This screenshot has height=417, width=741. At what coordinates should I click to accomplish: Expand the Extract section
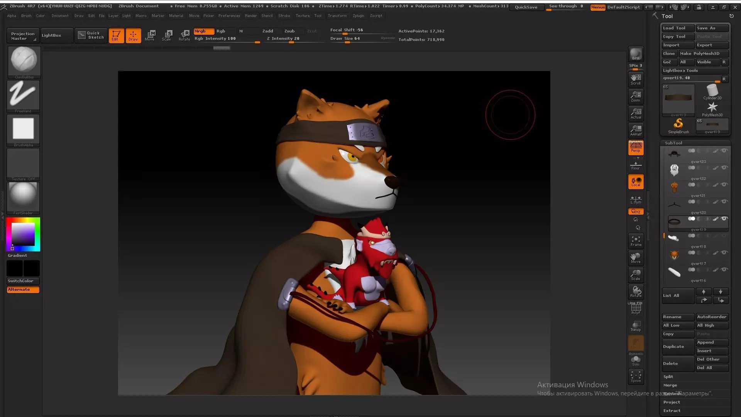[x=672, y=411]
